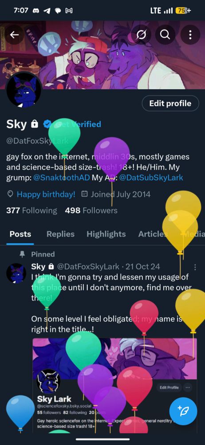Click the blue verified checkmark badge
205x445 pixels.
47,124
